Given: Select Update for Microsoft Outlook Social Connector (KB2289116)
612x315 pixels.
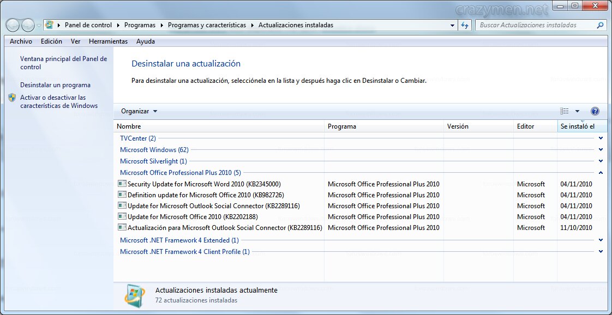Looking at the screenshot, I should coord(213,206).
